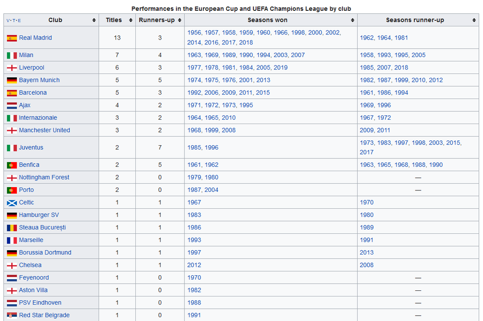Image resolution: width=483 pixels, height=321 pixels.
Task: Sort table by the Titles column arrows
Action: point(131,20)
